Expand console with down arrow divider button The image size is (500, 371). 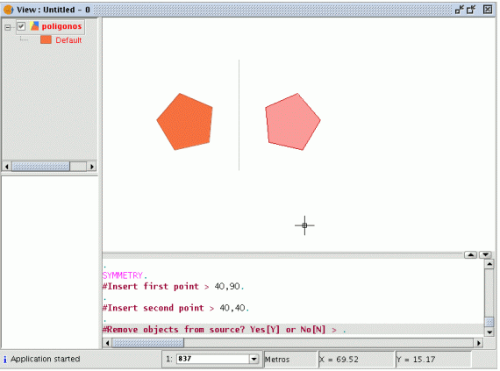485,254
